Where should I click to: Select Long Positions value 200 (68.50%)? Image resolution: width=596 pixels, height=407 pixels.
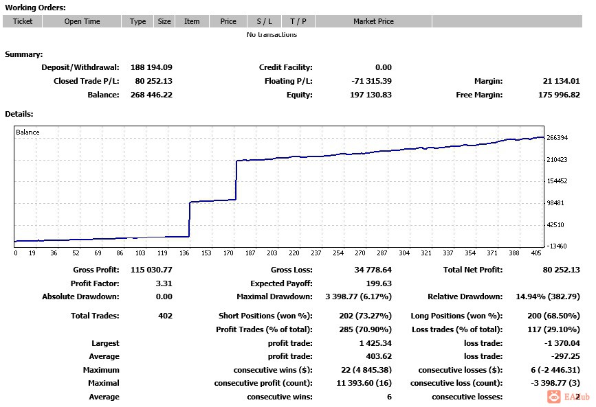pos(553,316)
